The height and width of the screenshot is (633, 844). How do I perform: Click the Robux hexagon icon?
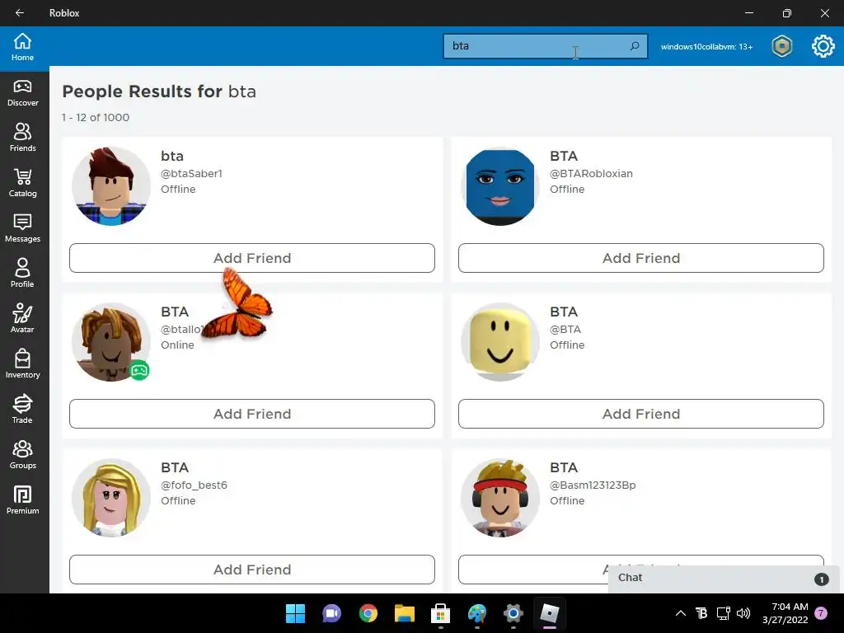pyautogui.click(x=782, y=46)
